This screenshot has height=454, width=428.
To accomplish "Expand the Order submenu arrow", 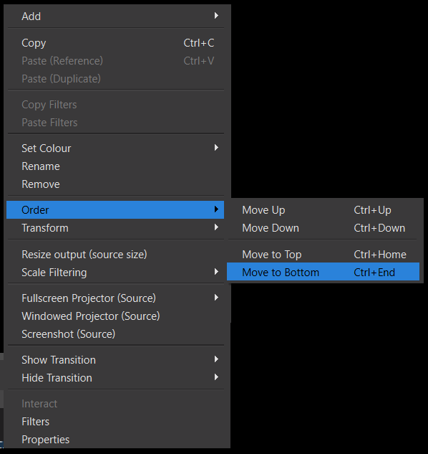I will [x=216, y=209].
